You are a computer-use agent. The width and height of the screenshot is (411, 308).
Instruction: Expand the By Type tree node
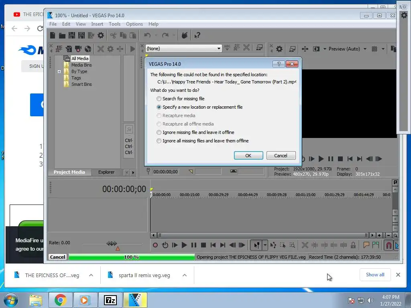point(59,71)
